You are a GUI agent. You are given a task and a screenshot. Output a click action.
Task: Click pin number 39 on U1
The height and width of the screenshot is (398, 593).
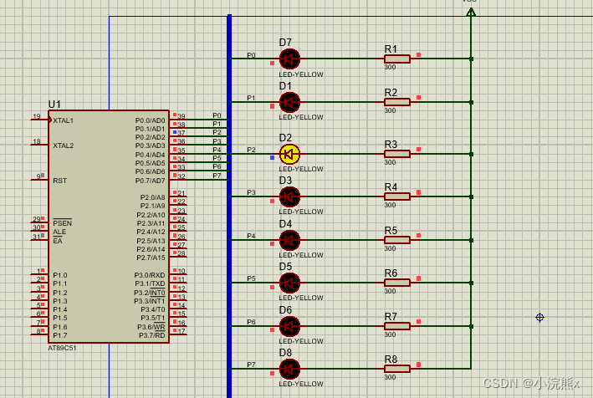click(181, 116)
